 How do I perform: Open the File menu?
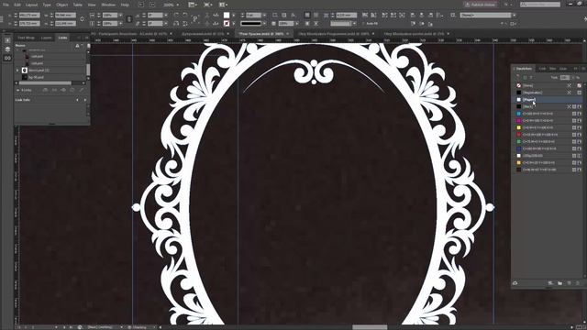coord(6,5)
